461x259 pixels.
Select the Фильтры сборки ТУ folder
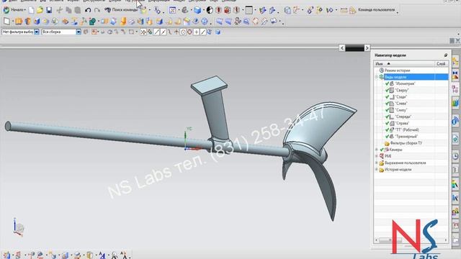(406, 143)
